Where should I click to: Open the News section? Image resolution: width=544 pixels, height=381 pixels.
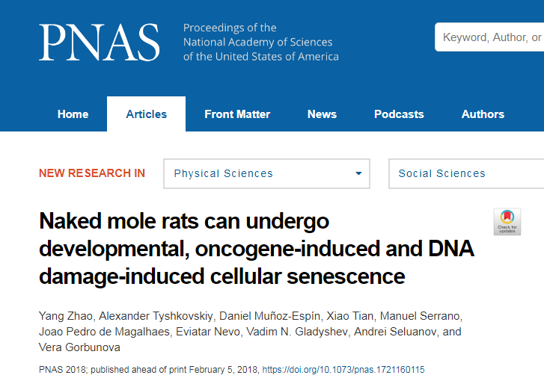(x=322, y=114)
